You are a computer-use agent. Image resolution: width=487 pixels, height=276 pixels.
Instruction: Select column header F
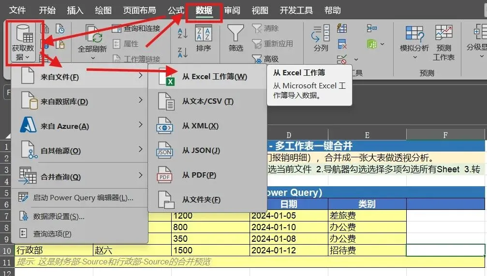[445, 135]
